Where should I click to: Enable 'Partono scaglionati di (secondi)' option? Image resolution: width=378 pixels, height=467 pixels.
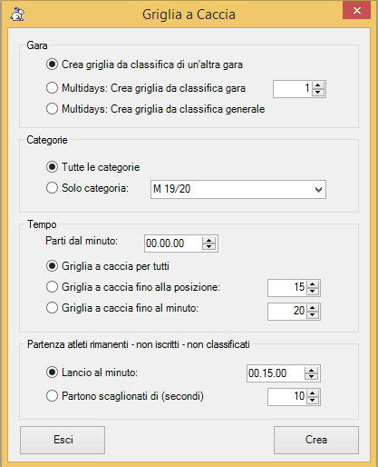click(x=125, y=396)
